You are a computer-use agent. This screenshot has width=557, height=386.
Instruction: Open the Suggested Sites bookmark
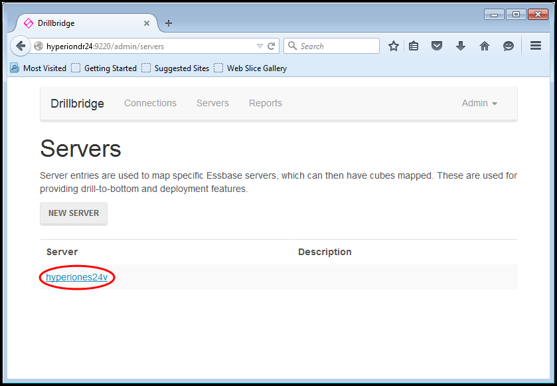175,68
